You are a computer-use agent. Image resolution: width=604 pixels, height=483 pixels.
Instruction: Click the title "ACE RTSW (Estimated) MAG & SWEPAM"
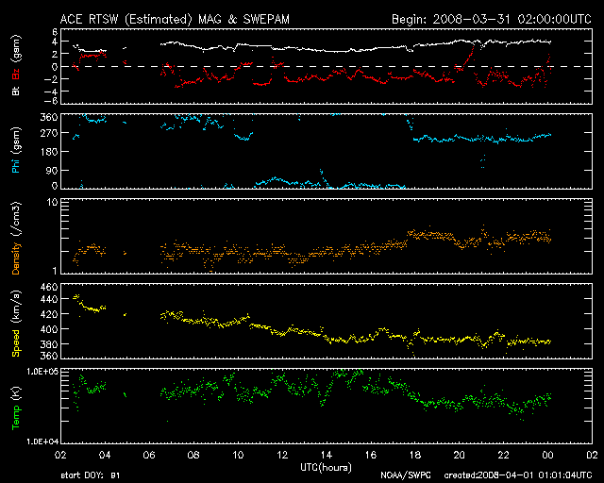(175, 19)
